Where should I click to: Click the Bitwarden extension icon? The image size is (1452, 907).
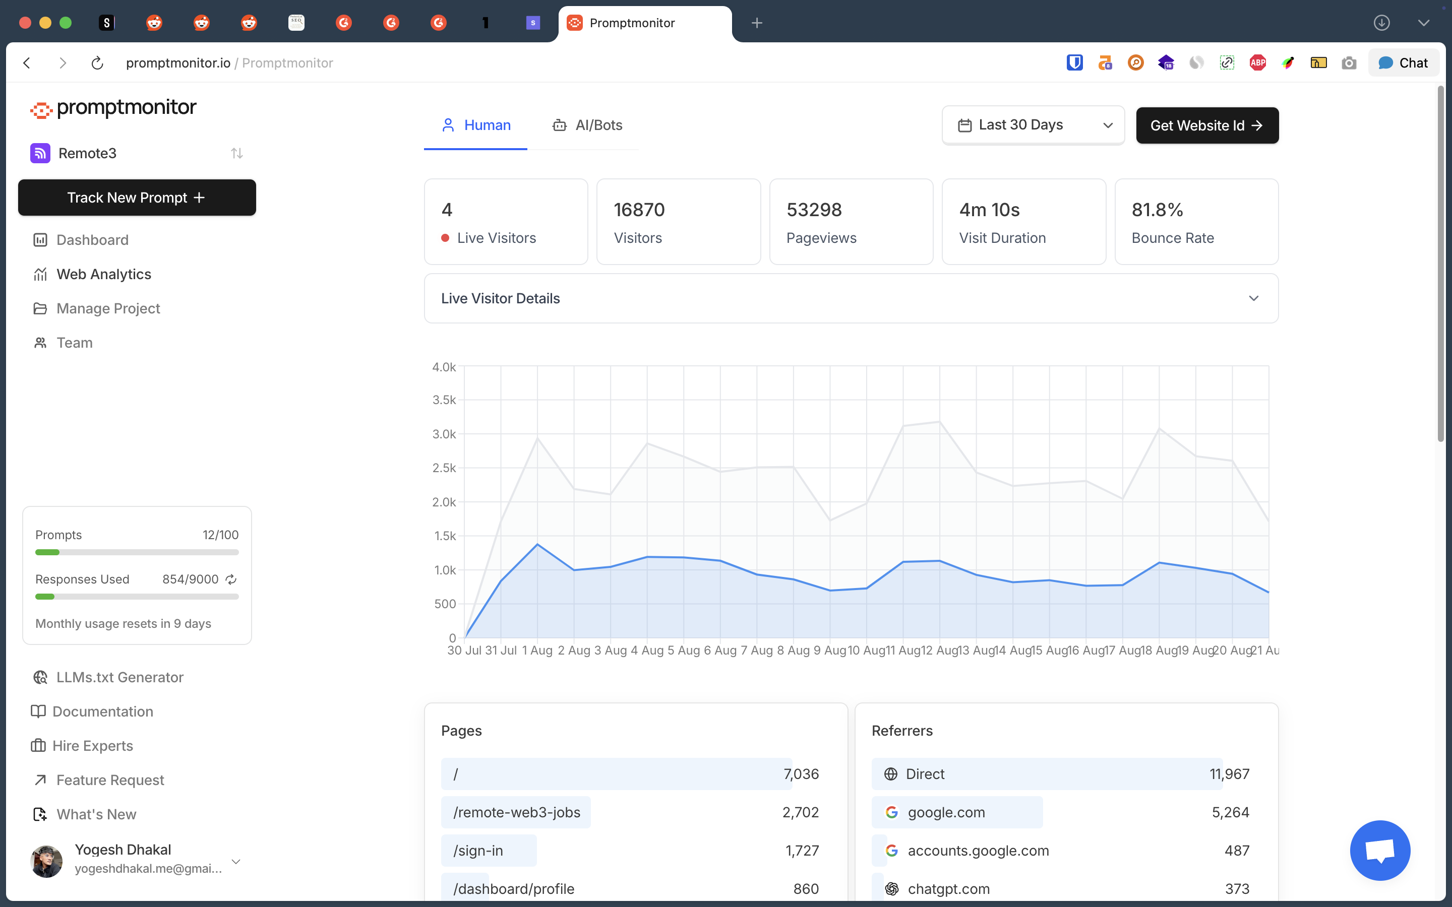pos(1074,63)
